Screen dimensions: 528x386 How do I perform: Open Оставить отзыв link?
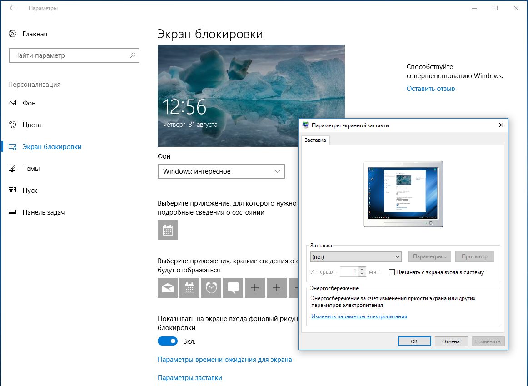(x=431, y=89)
